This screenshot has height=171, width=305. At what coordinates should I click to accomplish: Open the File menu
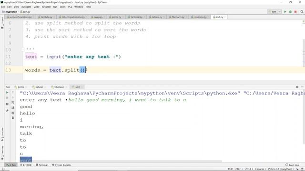click(x=3, y=7)
